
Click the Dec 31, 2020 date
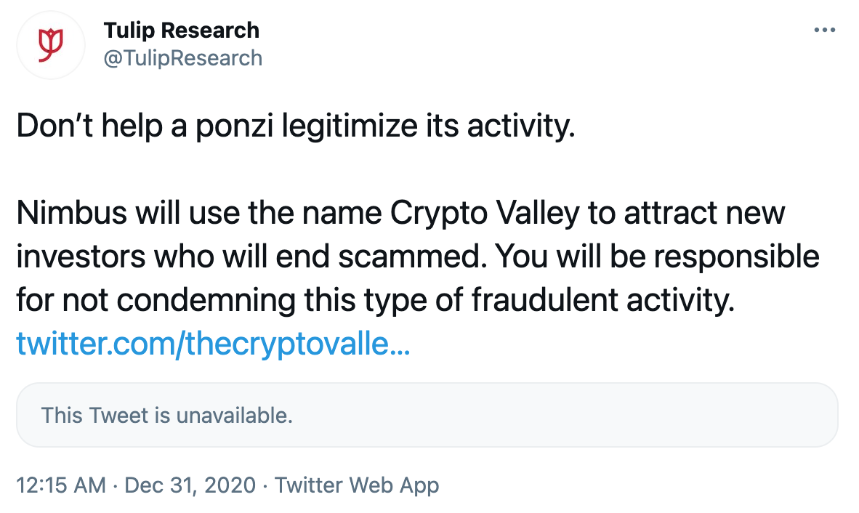pos(190,485)
